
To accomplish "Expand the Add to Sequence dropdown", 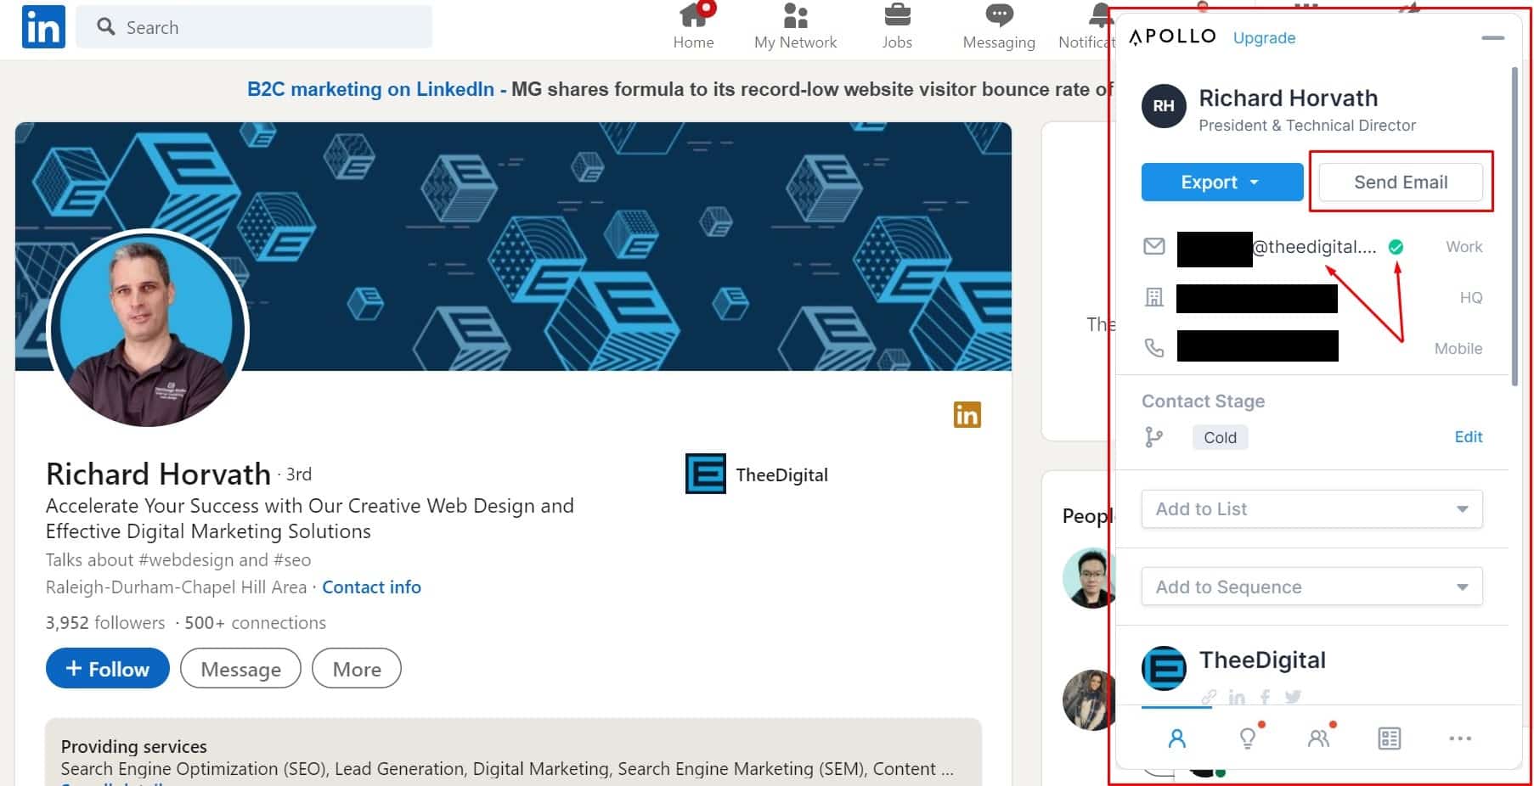I will pos(1311,587).
